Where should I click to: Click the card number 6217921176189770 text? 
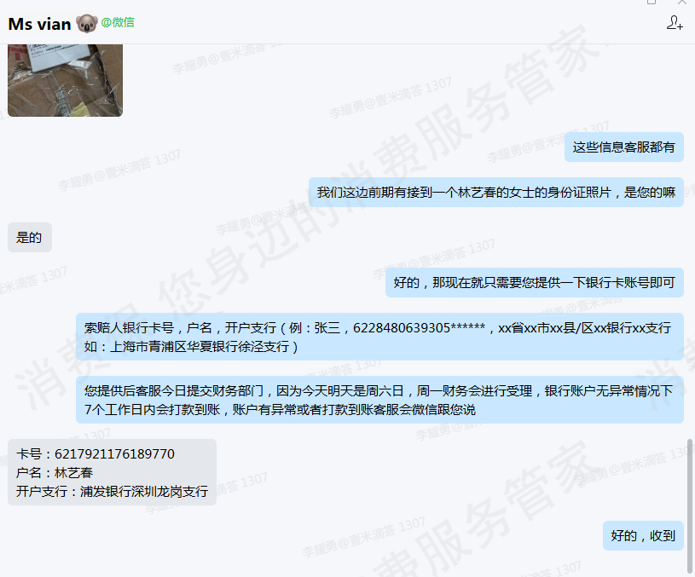(114, 454)
